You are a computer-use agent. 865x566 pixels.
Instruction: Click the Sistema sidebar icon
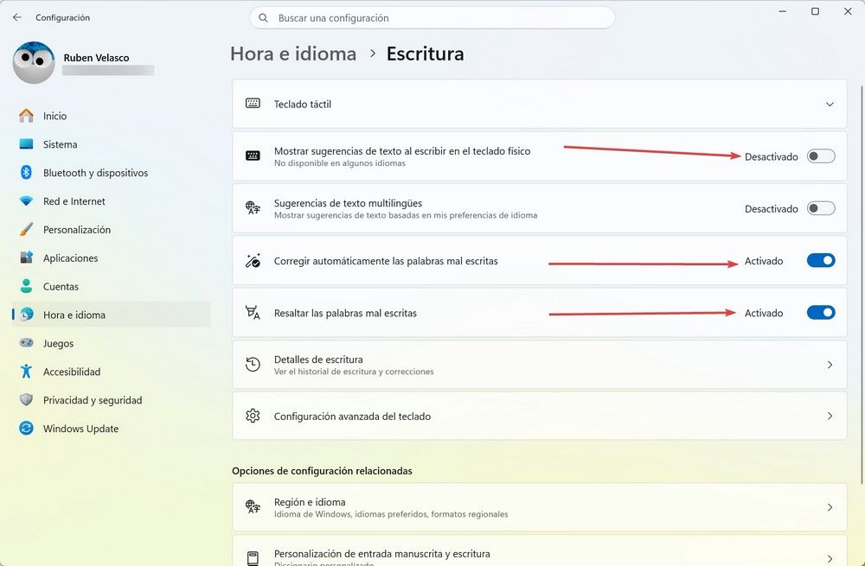coord(26,144)
